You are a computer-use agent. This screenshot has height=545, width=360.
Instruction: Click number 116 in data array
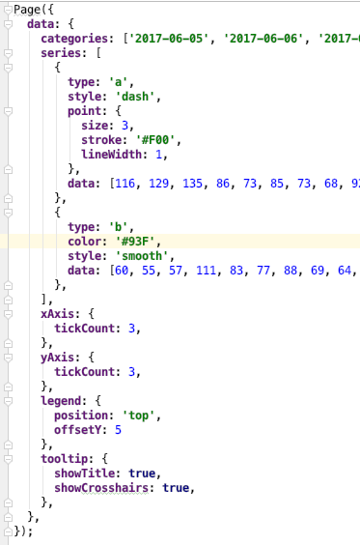click(125, 184)
